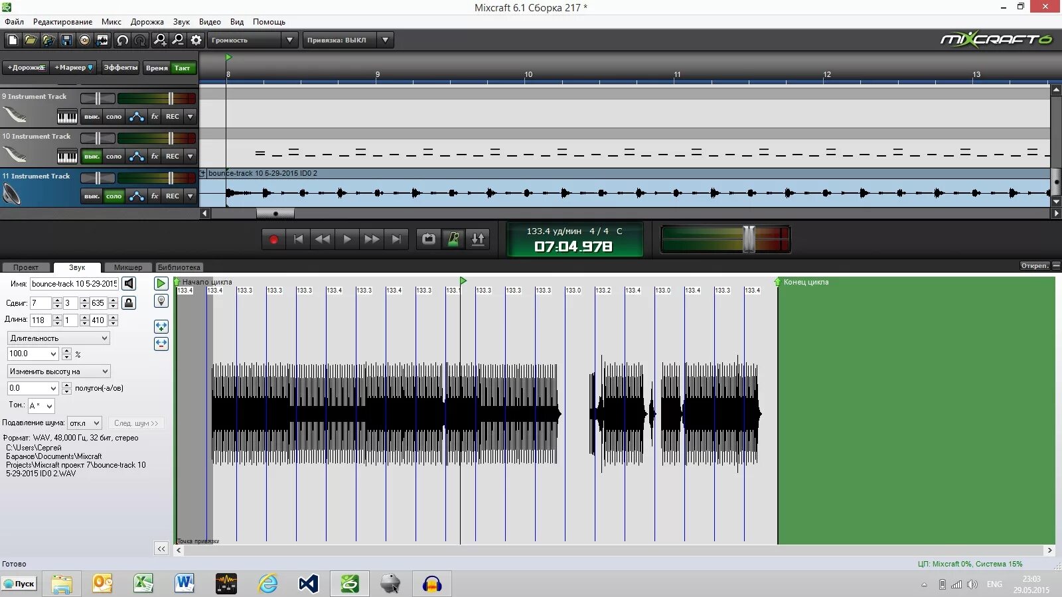Expand track 9 options dropdown arrow
Screen dimensions: 1062x597
click(x=190, y=117)
